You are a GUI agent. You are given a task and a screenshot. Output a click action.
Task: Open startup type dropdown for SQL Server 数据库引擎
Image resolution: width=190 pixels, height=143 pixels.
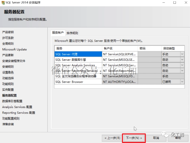point(182,60)
